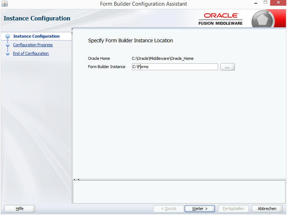Click the 'Form Builder Instance' label

tap(107, 67)
